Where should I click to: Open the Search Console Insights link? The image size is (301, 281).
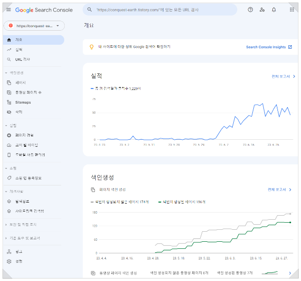(269, 47)
